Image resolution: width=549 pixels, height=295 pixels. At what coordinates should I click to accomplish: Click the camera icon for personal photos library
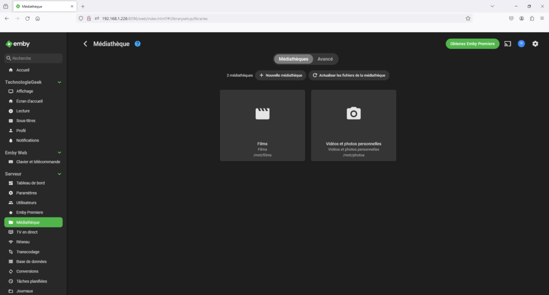(x=353, y=113)
